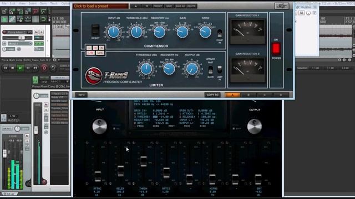The width and height of the screenshot is (355, 199).
Task: Click the compressor THRESHOLD dBu knob
Action: [x=136, y=32]
